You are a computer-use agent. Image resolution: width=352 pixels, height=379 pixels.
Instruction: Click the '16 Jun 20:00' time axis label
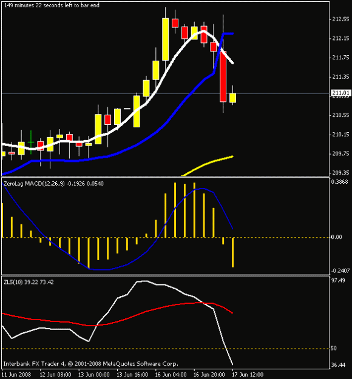pyautogui.click(x=209, y=375)
